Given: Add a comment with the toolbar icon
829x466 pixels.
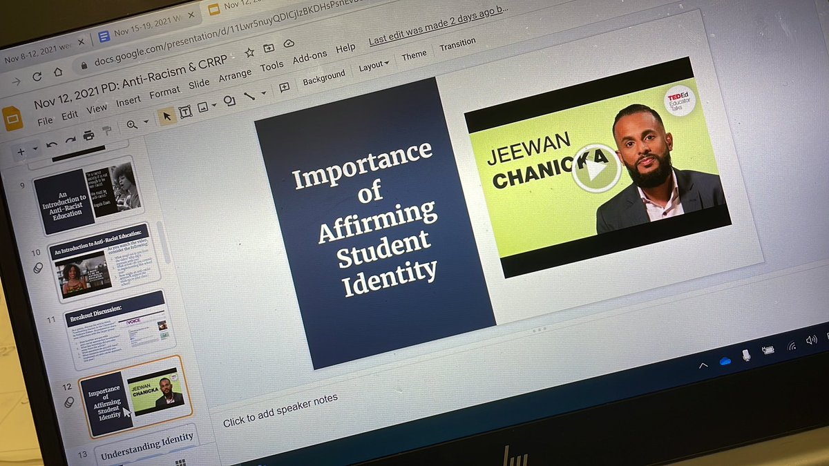Looking at the screenshot, I should tap(284, 88).
